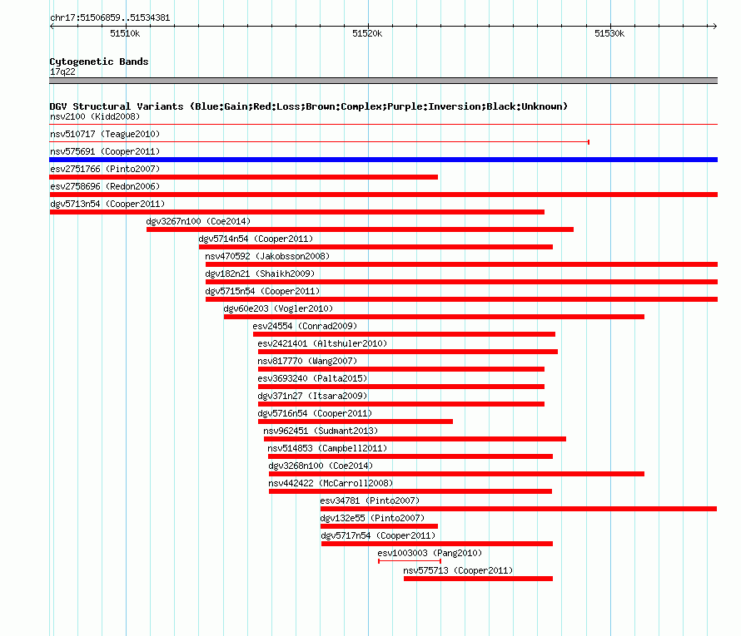
Task: Open the Cytogenetic Bands track title
Action: (99, 62)
